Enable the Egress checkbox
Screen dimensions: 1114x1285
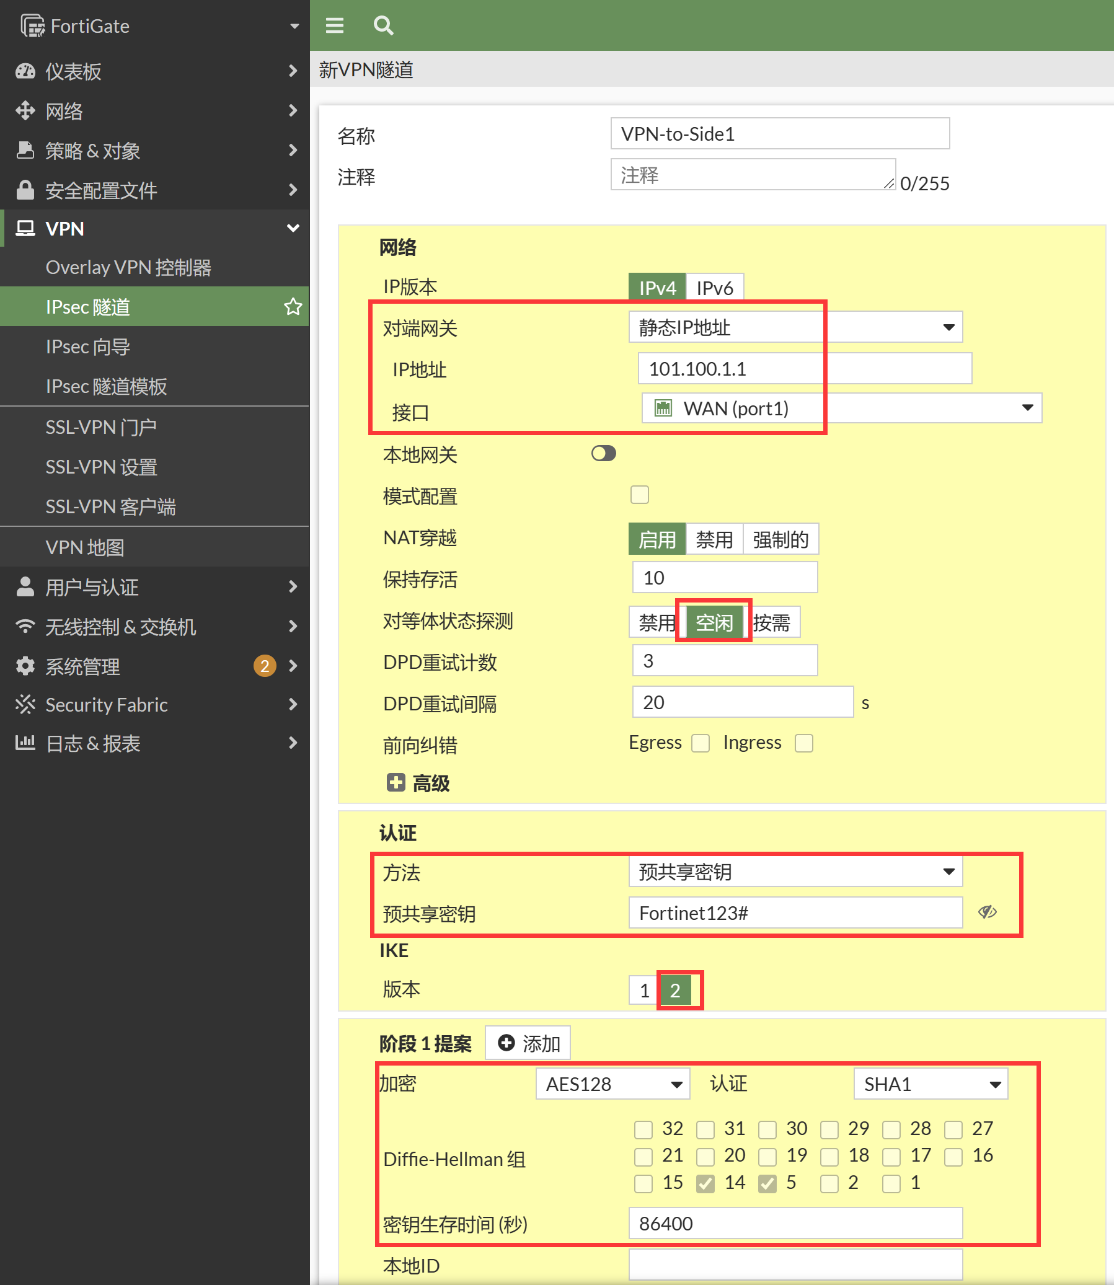(701, 743)
